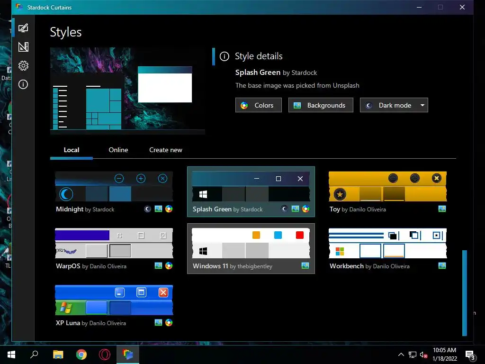Screen dimensions: 485x364
Task: Click Midnight style's dark mode moon icon
Action: [x=148, y=209]
